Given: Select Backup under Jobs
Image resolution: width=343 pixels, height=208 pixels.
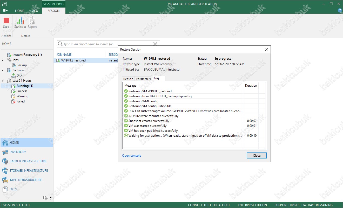Looking at the screenshot, I should (22, 65).
